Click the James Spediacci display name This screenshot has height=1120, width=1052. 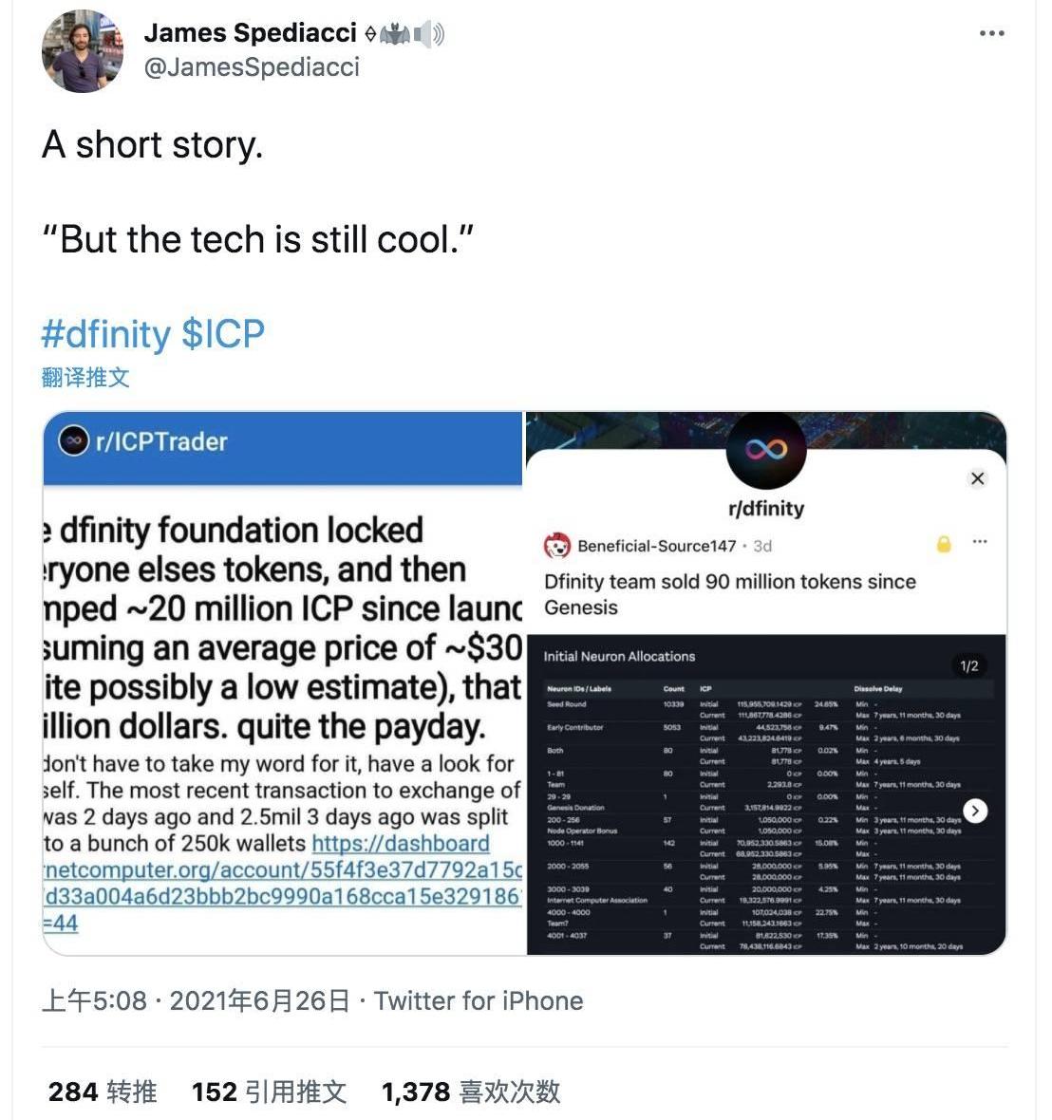click(250, 33)
